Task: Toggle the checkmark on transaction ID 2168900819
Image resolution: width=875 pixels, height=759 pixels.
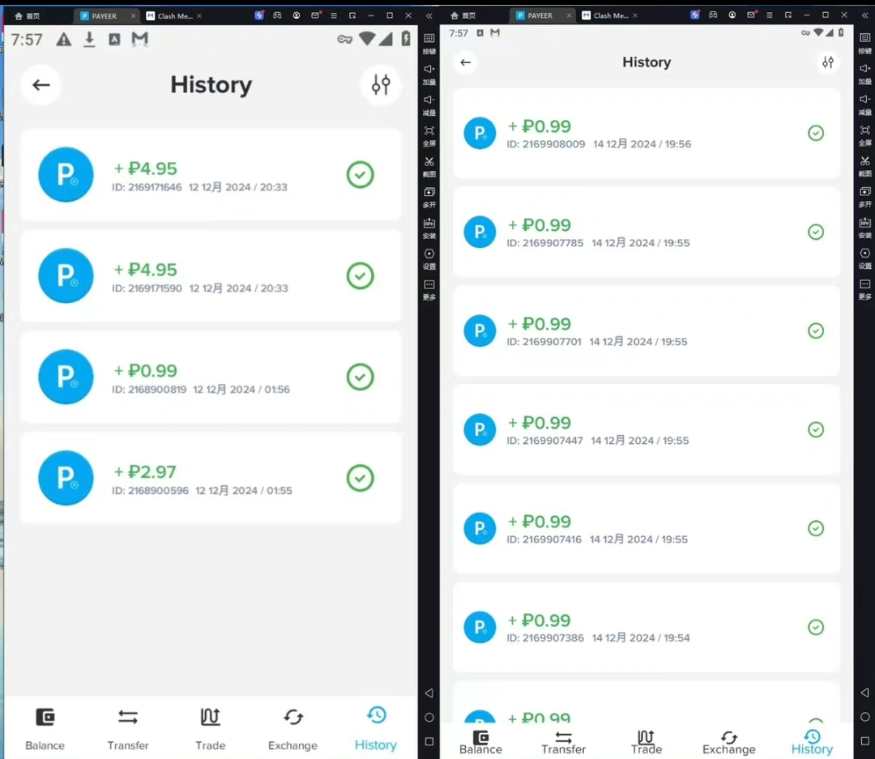Action: tap(360, 377)
